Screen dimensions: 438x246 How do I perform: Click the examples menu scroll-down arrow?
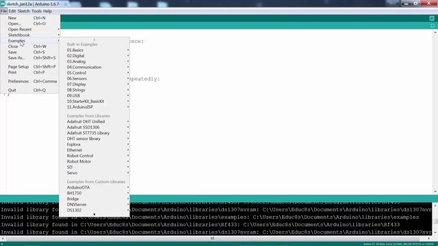pos(94,215)
